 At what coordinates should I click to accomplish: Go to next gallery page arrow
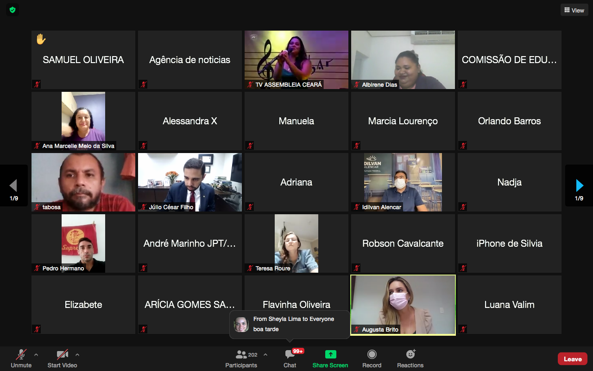579,185
